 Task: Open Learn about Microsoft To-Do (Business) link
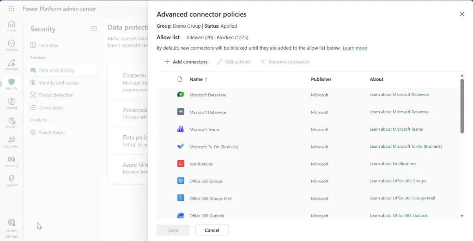point(406,146)
